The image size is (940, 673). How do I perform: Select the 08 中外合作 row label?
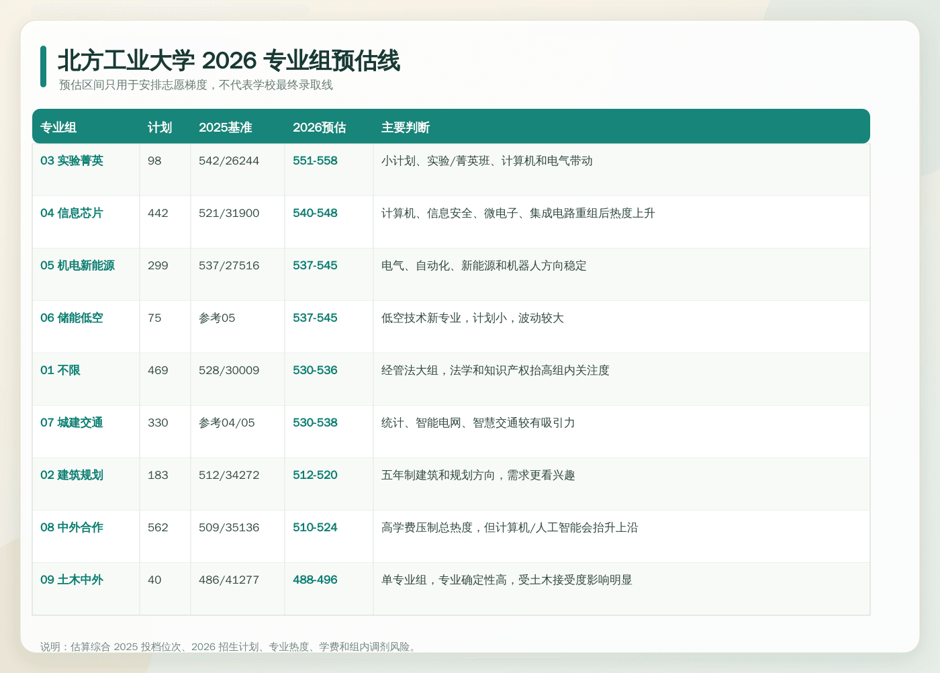[72, 527]
